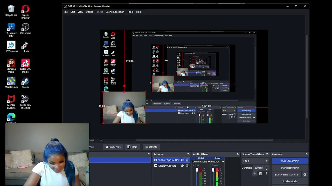Open Virtual Camera settings gear icon

coord(305,175)
